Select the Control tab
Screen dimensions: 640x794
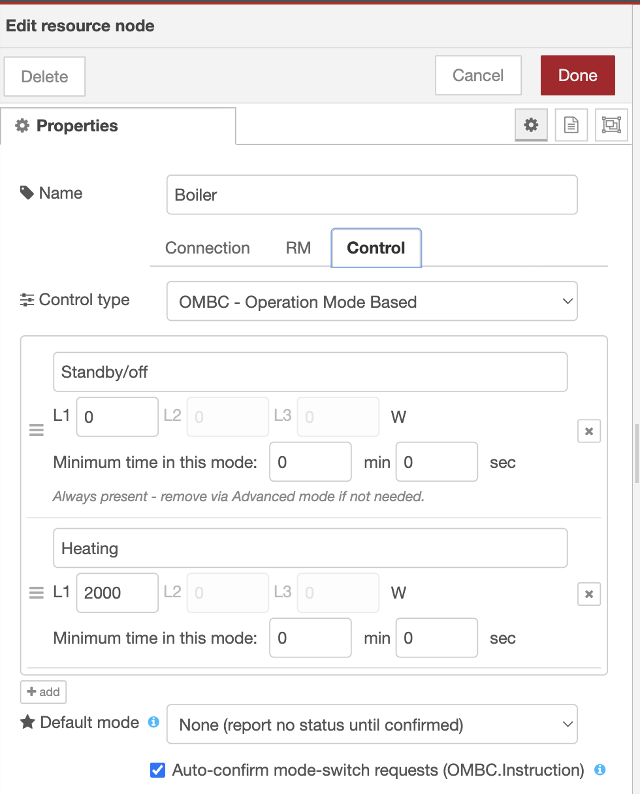[376, 248]
